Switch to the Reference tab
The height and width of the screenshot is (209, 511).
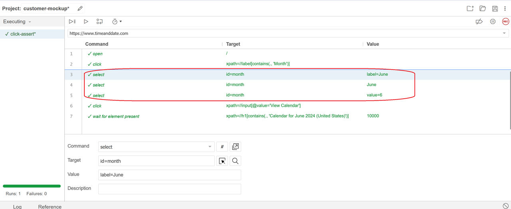click(50, 207)
